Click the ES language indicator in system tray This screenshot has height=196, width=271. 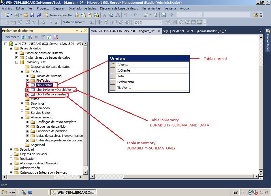[x=235, y=192]
